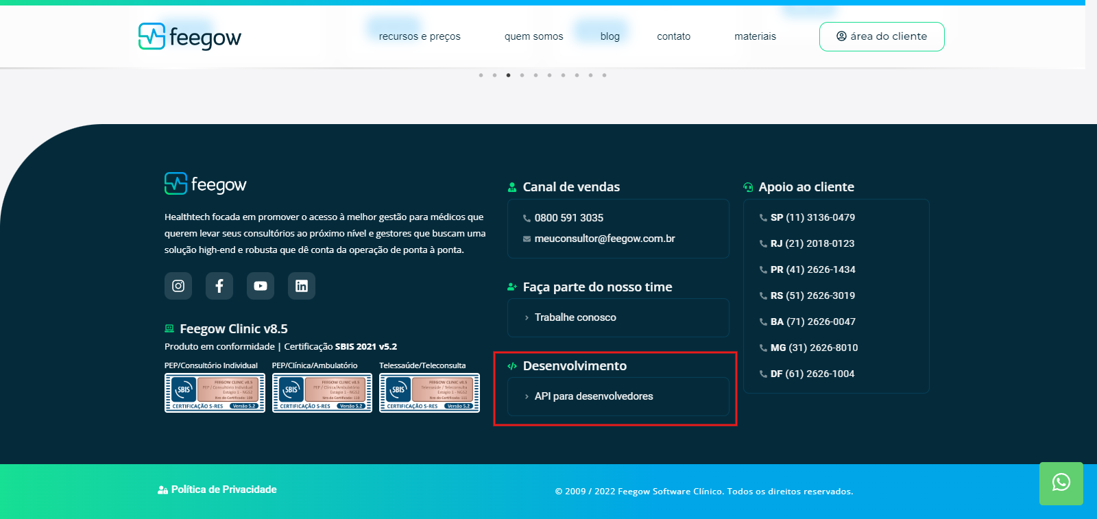
Task: Click the Canal de vendas heading
Action: (571, 187)
